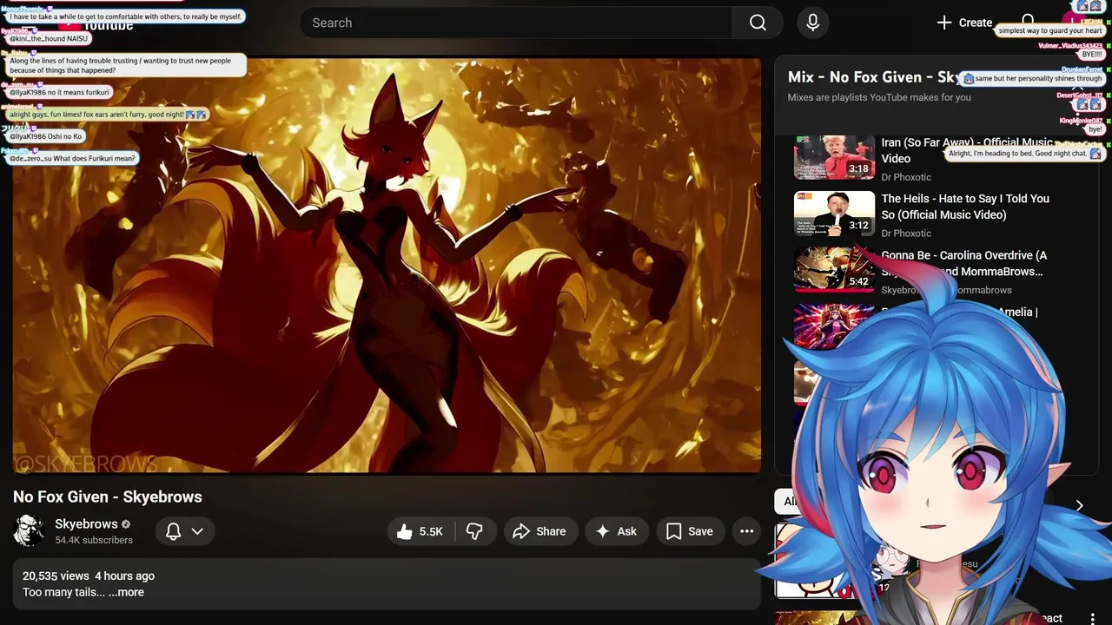Start voice search with microphone icon
This screenshot has width=1112, height=625.
[813, 23]
